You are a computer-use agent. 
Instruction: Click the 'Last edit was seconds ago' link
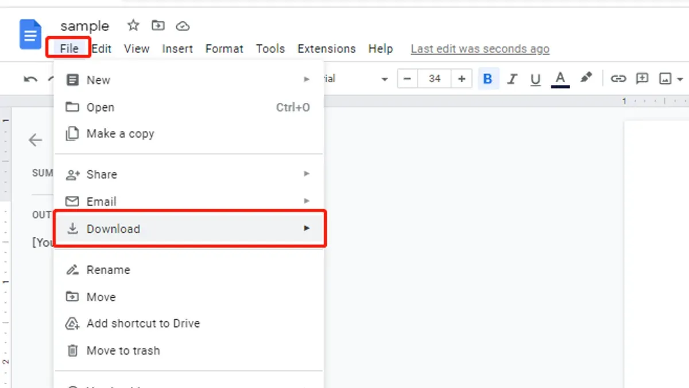480,49
